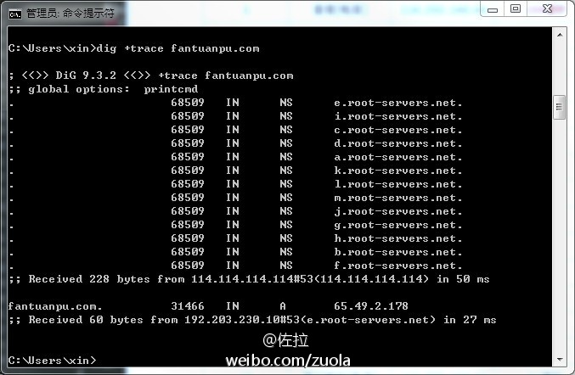
Task: Click the weibo.com/zuola watermark text
Action: [x=288, y=361]
